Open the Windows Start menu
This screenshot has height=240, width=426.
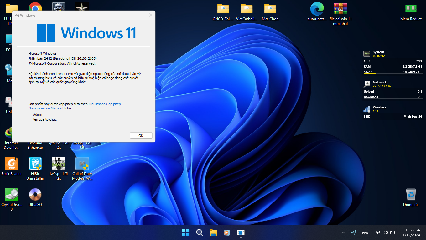[x=185, y=232]
